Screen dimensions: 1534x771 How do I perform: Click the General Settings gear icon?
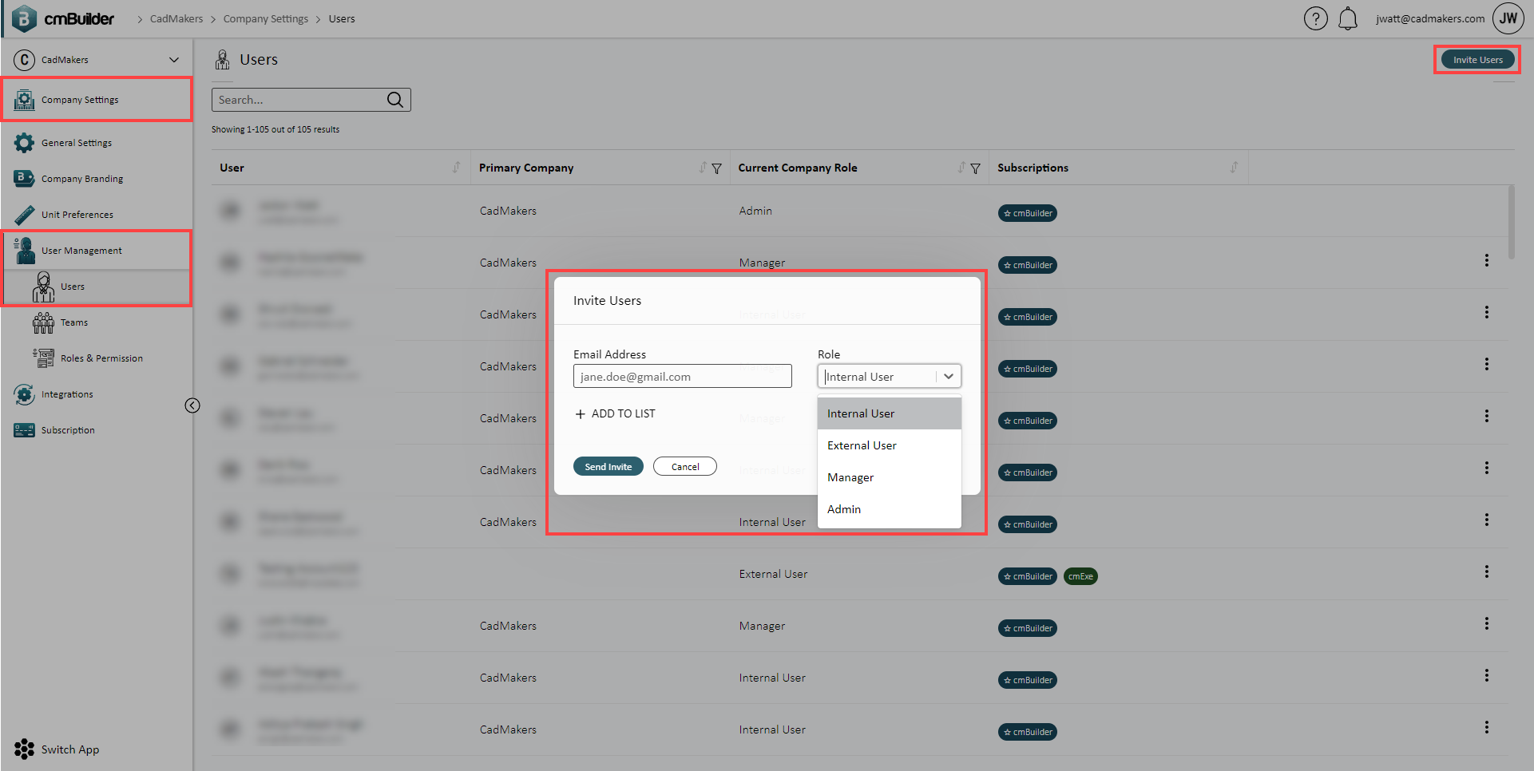(x=25, y=143)
